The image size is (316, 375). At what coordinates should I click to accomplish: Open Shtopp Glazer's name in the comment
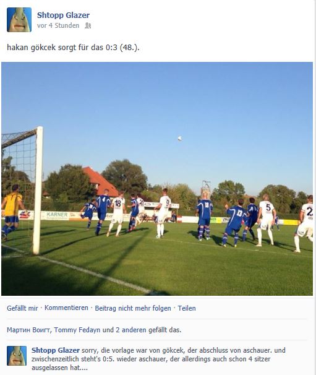coord(56,350)
